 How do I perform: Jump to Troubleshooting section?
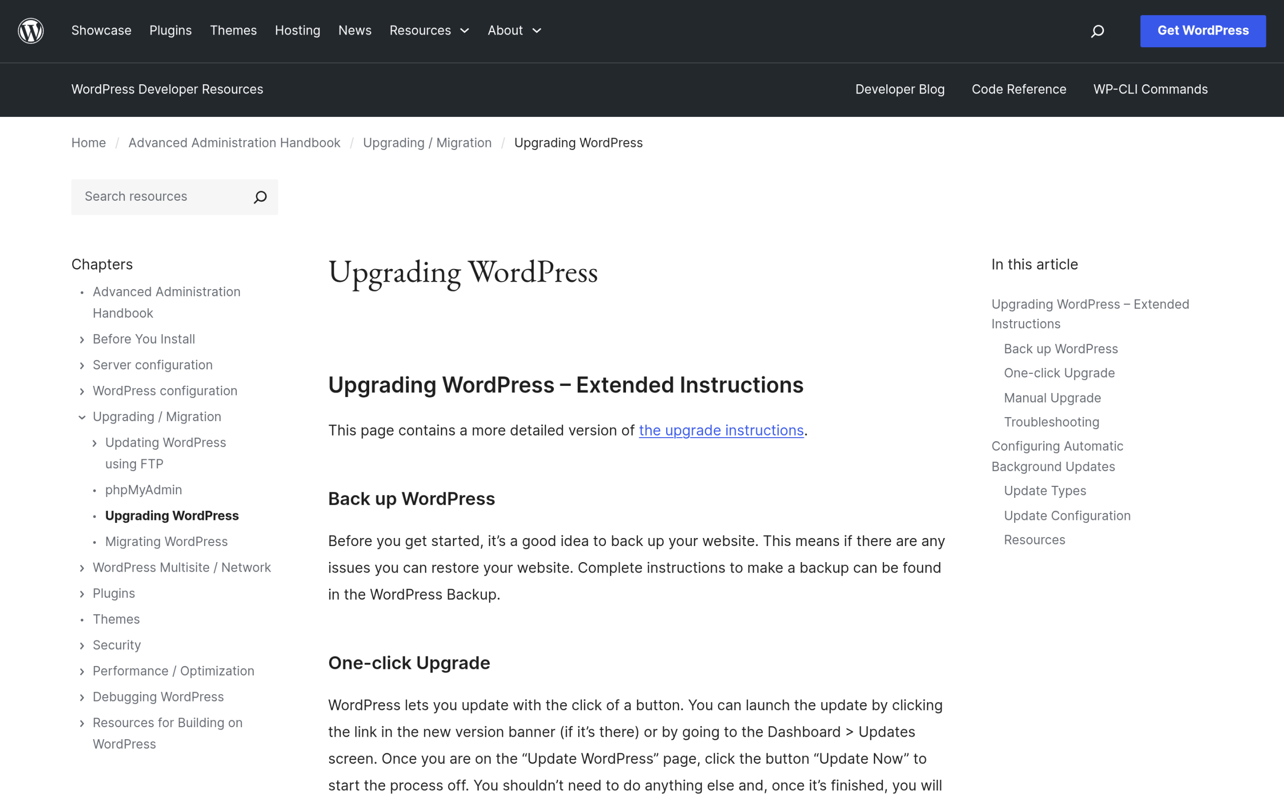pyautogui.click(x=1052, y=422)
